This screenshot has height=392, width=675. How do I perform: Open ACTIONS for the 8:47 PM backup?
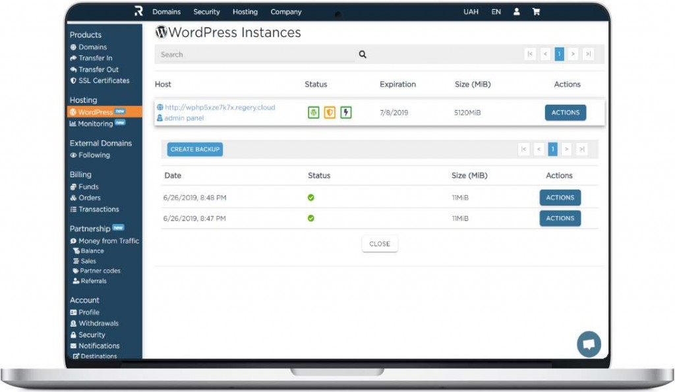coord(560,218)
